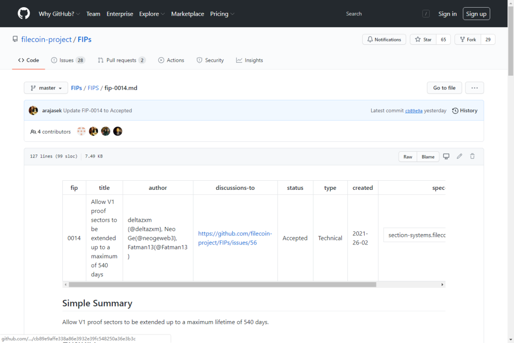Open the FIPs repository link in header
The image size is (514, 343).
pos(85,39)
